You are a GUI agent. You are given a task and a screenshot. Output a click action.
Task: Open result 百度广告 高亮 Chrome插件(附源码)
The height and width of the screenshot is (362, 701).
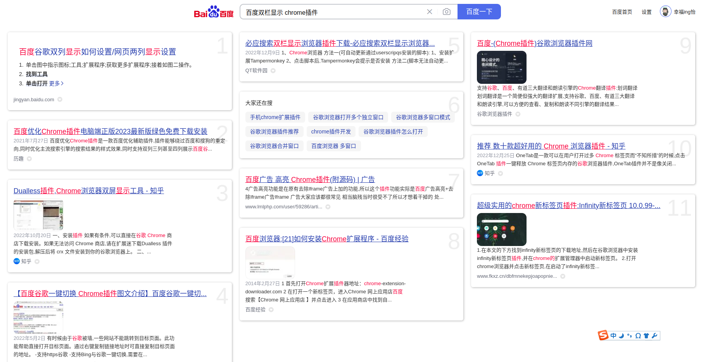click(310, 179)
